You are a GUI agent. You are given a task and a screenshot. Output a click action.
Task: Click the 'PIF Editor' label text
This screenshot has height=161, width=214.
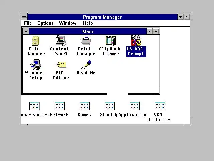(x=61, y=75)
